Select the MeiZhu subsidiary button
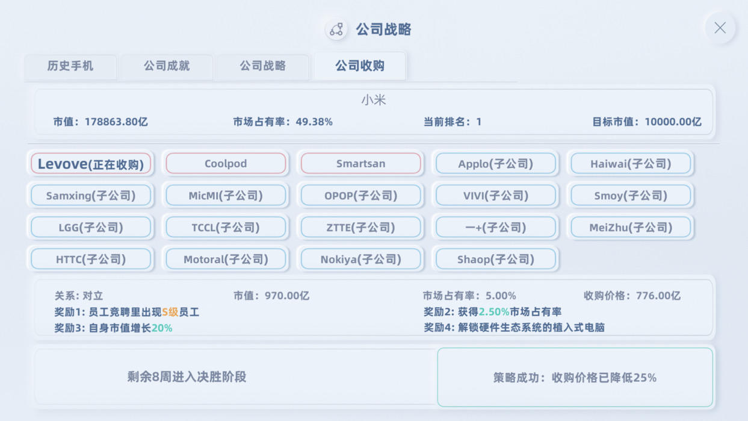 point(631,228)
